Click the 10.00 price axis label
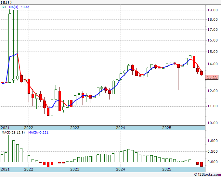The image size is (221, 177). [213, 123]
